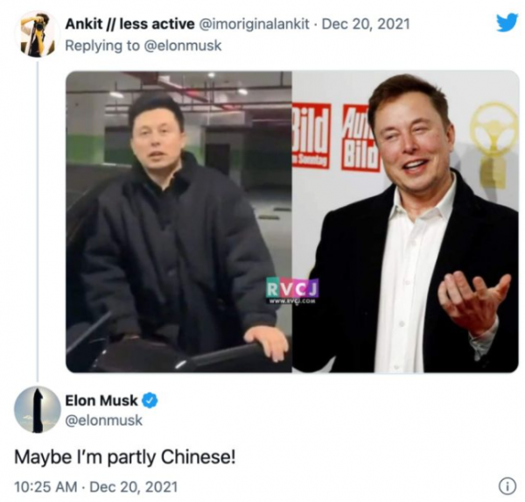Open the right red carpet photo
The height and width of the screenshot is (502, 525).
point(405,222)
